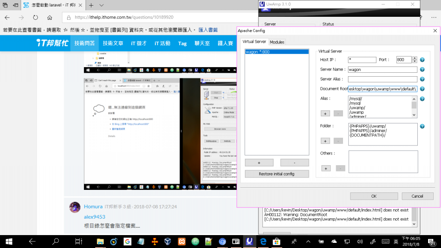Viewport: 441px width, 248px height.
Task: Click Homura user avatar
Action: pos(75,207)
